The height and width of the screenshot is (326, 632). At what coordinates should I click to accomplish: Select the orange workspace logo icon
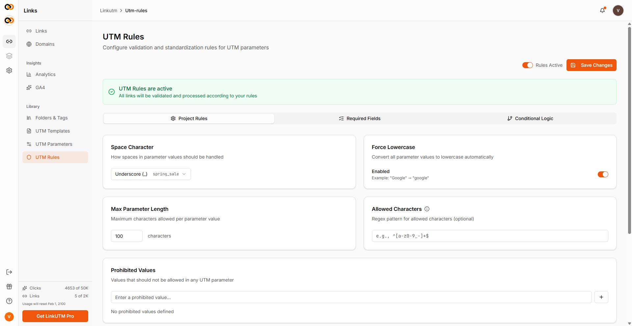(9, 20)
